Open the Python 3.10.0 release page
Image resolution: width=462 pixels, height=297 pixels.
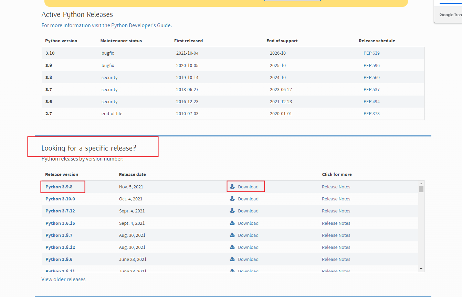(x=60, y=199)
